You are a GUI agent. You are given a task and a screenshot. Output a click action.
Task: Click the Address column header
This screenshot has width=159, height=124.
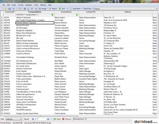tap(127, 12)
